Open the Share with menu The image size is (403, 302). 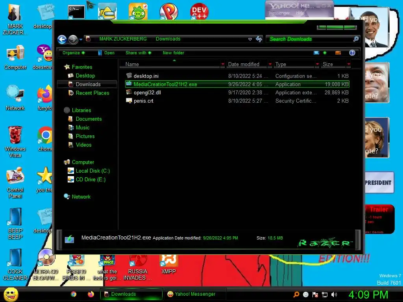[138, 53]
